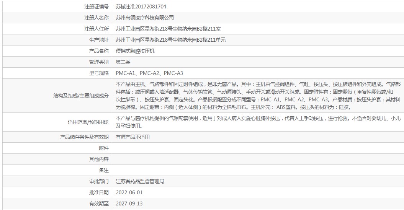The height and width of the screenshot is (210, 404).
Task: Click the 产品名称 label
Action: click(99, 51)
